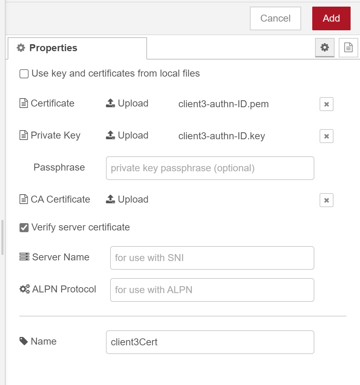The image size is (360, 385).
Task: Remove the client3-authn-ID.key private key
Action: tap(326, 136)
